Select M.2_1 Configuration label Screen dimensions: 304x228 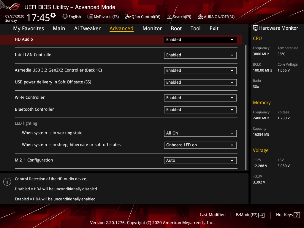[34, 160]
